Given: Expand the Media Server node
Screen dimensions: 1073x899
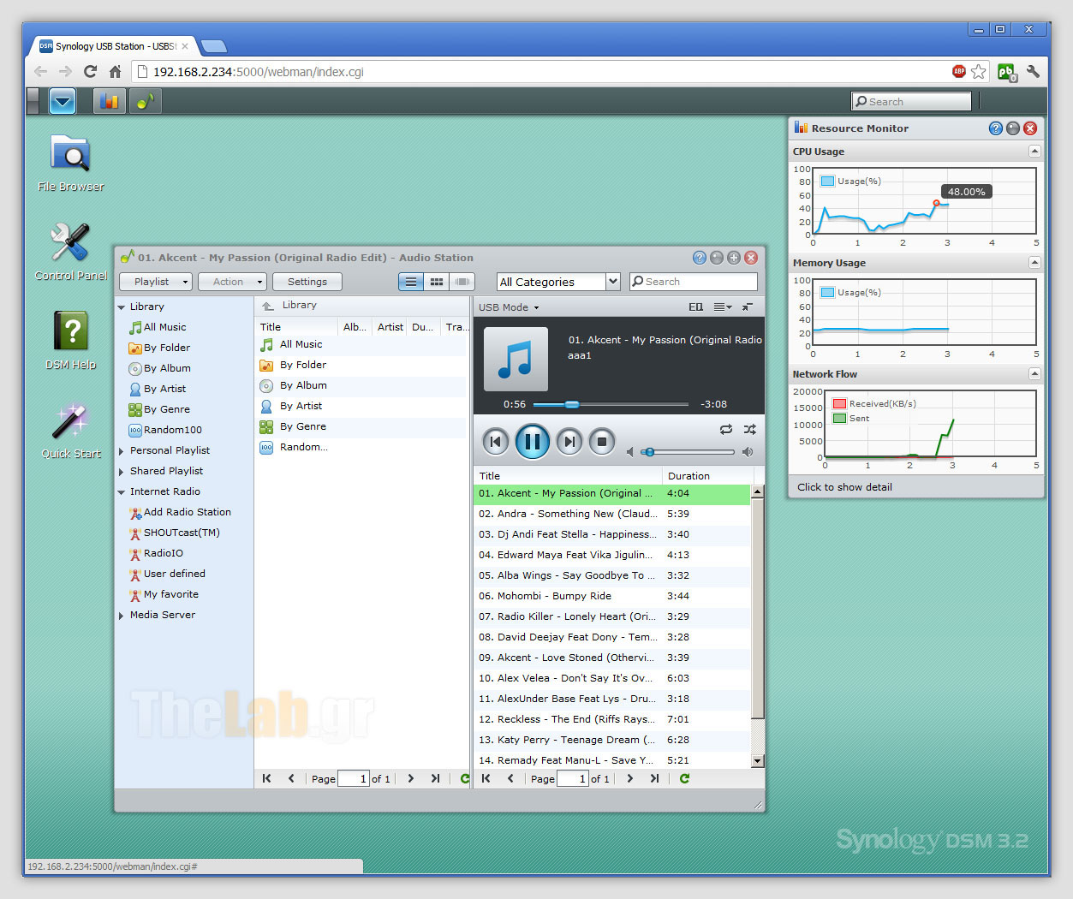Looking at the screenshot, I should coord(122,616).
